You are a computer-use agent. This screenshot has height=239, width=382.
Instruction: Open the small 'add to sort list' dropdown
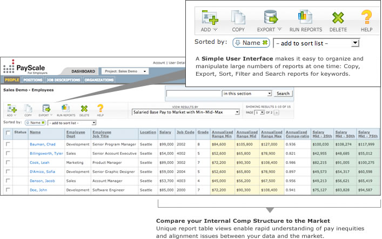72,123
